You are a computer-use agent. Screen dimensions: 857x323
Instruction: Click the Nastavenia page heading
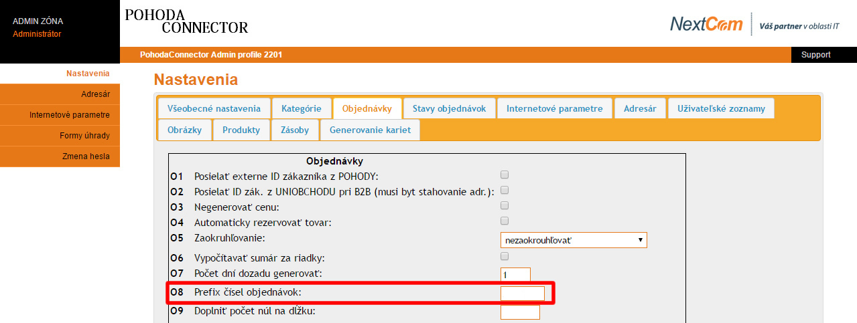click(x=196, y=80)
